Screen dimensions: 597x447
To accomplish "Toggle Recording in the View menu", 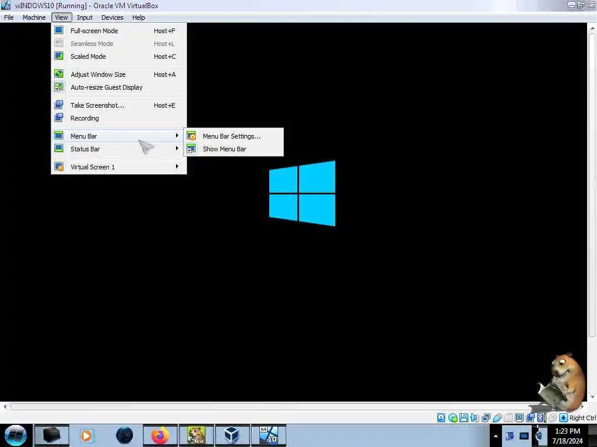I will (x=119, y=118).
